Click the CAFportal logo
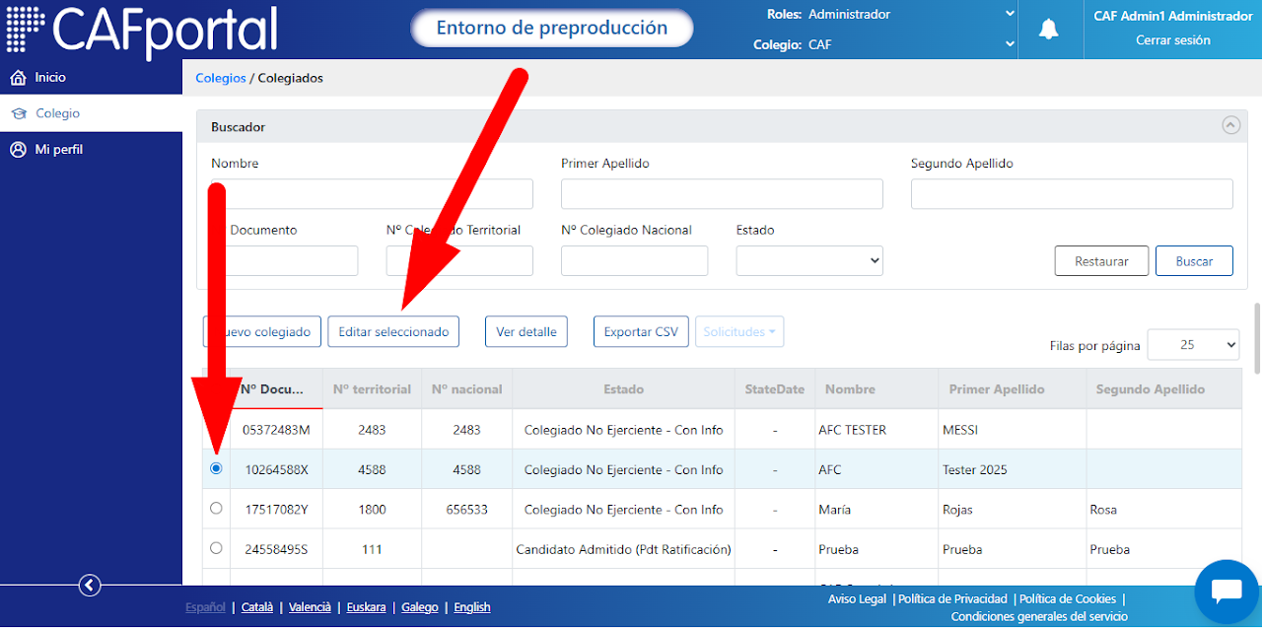 (142, 31)
